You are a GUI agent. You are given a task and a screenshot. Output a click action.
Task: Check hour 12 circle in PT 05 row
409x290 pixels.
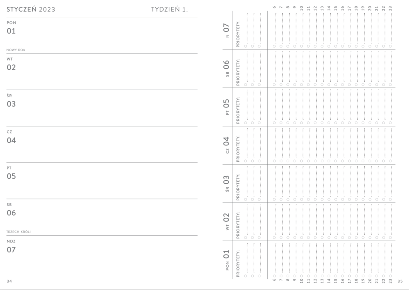pos(315,123)
